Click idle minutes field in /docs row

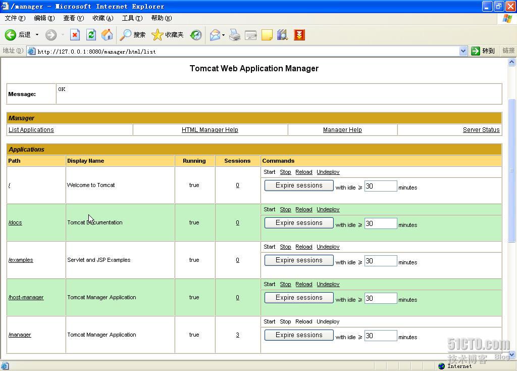point(381,223)
